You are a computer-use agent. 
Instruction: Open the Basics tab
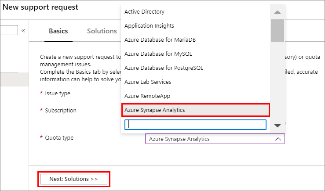(58, 31)
